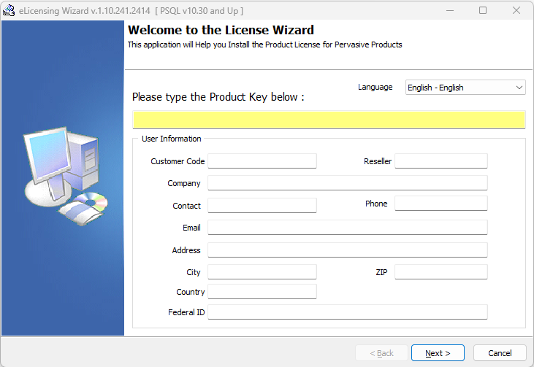Click the Reseller input box
The image size is (534, 367).
click(441, 161)
